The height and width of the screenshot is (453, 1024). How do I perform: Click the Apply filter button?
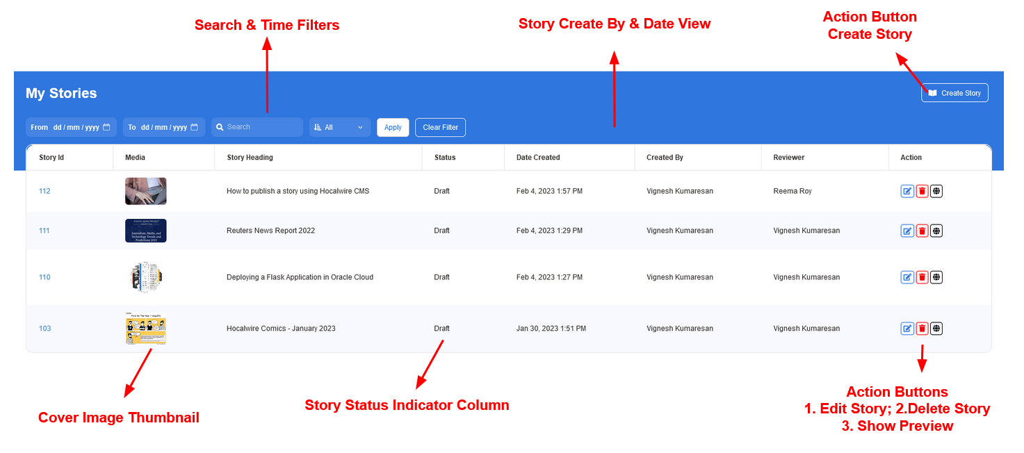tap(393, 127)
